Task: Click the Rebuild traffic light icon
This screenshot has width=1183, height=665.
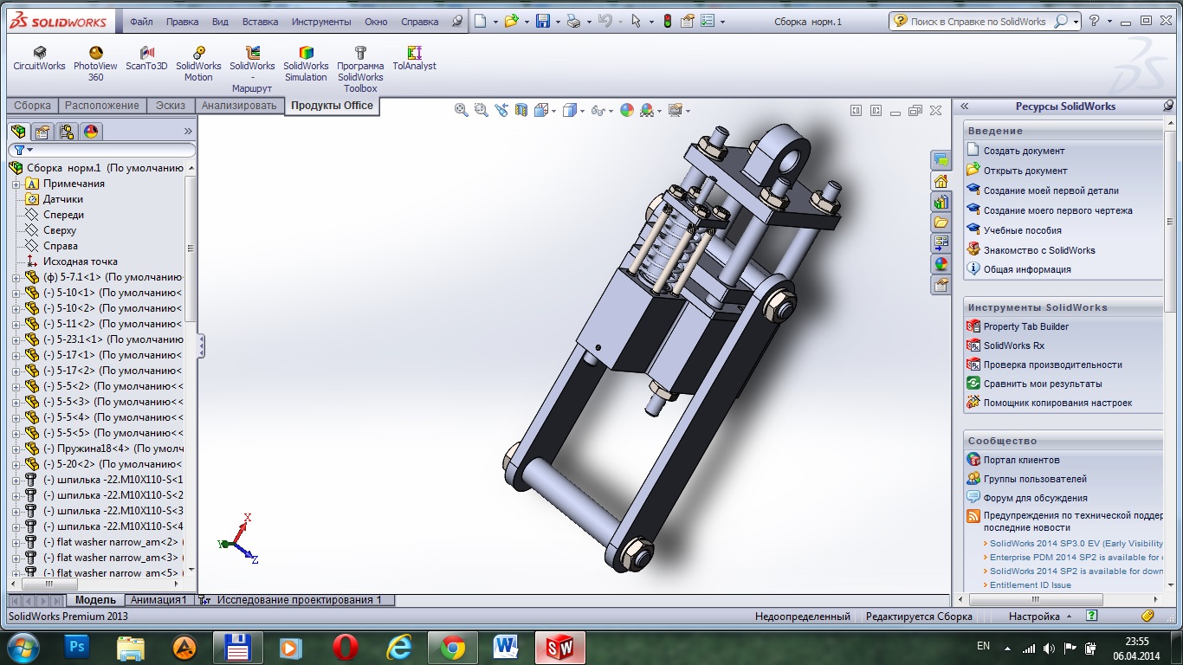Action: pyautogui.click(x=668, y=21)
